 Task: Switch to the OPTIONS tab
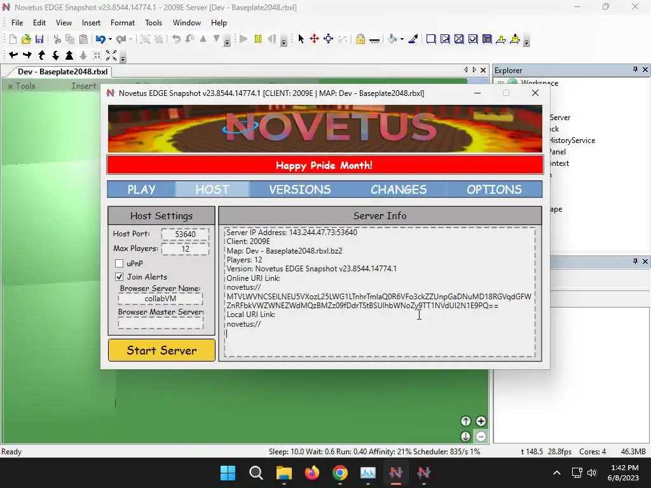coord(494,189)
